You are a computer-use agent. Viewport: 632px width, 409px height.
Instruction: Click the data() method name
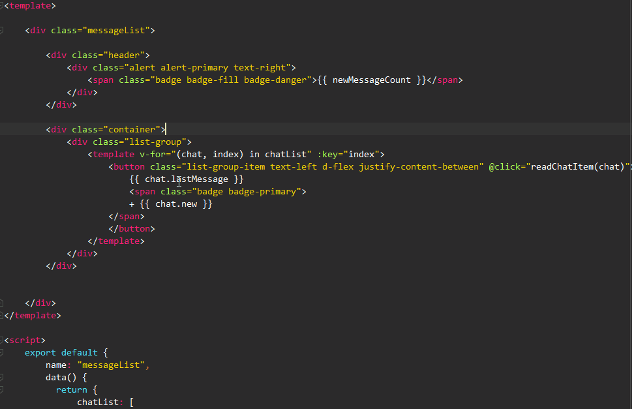(61, 378)
